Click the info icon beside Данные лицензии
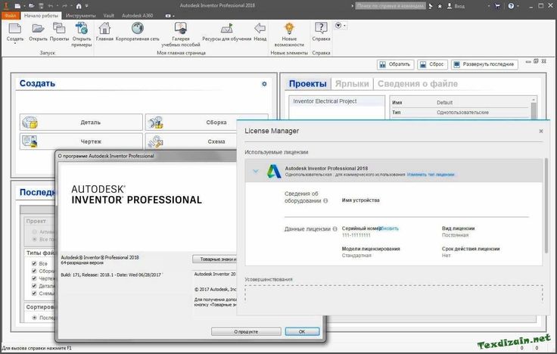 pos(335,229)
